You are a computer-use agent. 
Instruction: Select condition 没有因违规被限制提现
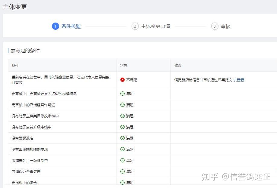(30, 149)
